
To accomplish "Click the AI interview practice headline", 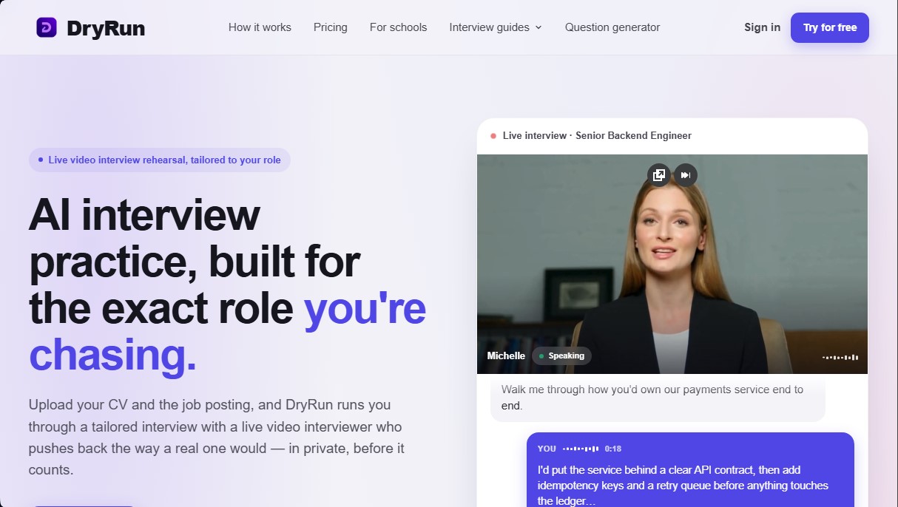I will [228, 285].
